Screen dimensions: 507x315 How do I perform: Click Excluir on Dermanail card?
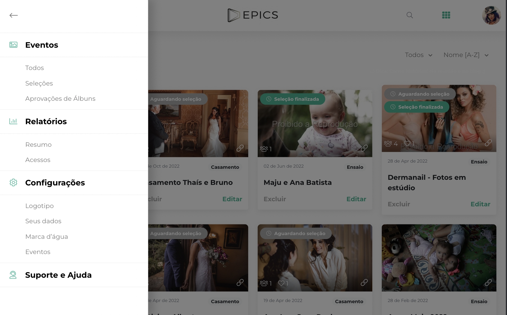point(399,204)
